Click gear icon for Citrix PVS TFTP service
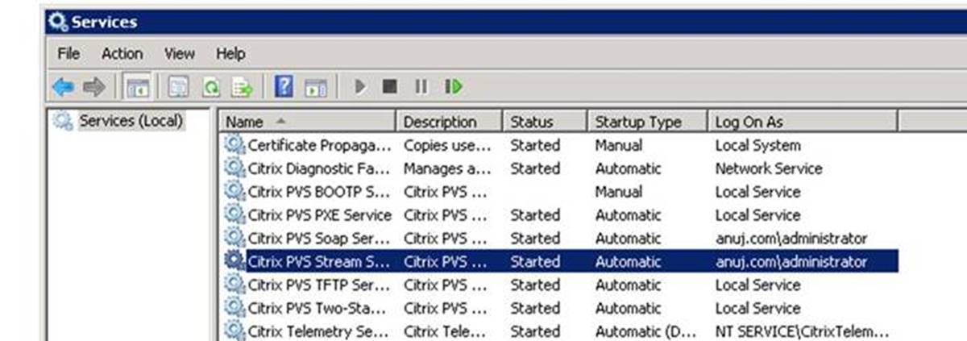967x341 pixels. pos(234,285)
